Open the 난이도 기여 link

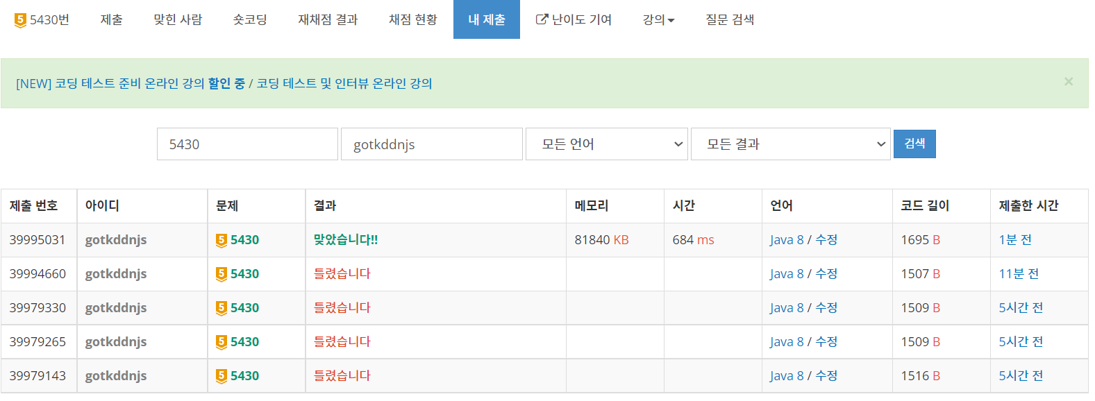(574, 19)
